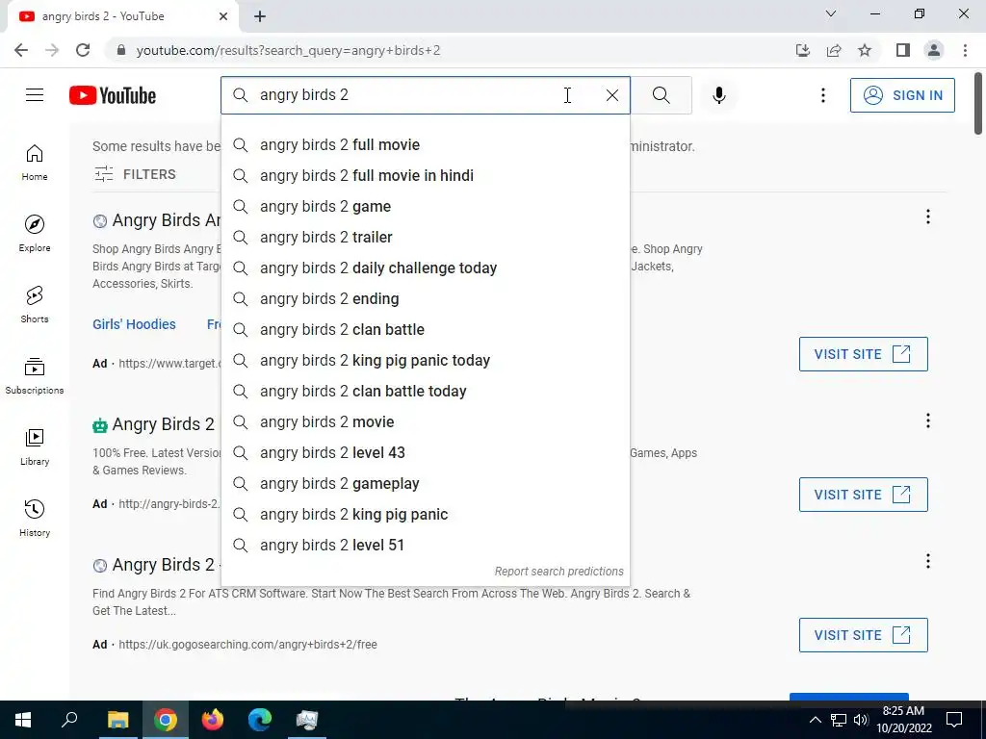986x739 pixels.
Task: Open the Windows Start menu
Action: pyautogui.click(x=23, y=720)
